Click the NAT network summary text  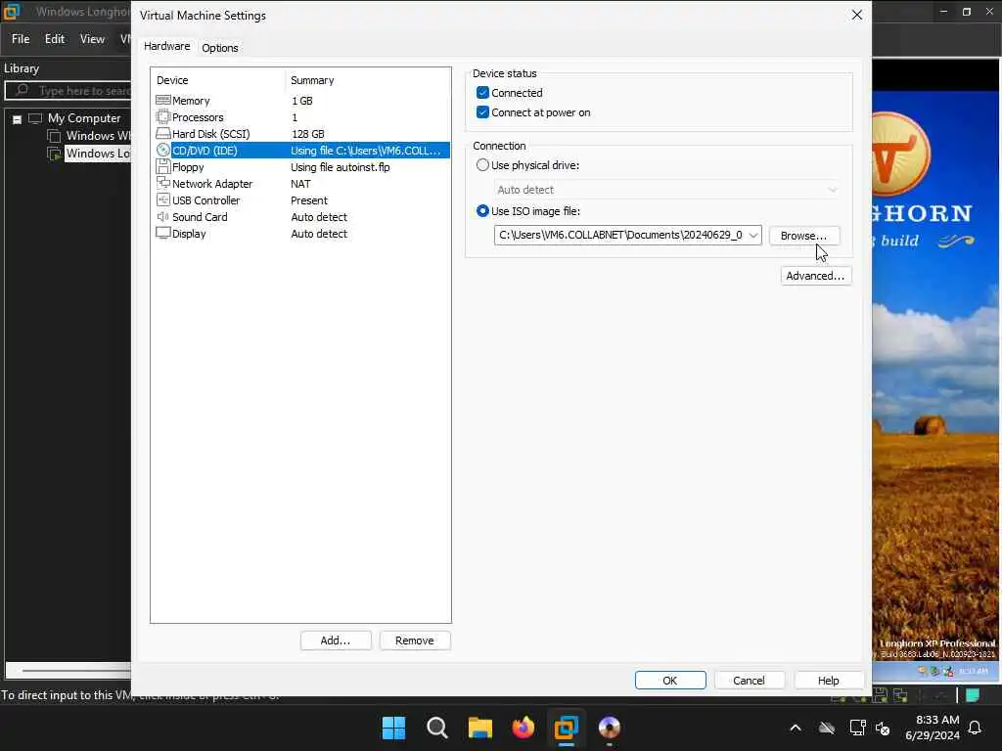point(300,184)
